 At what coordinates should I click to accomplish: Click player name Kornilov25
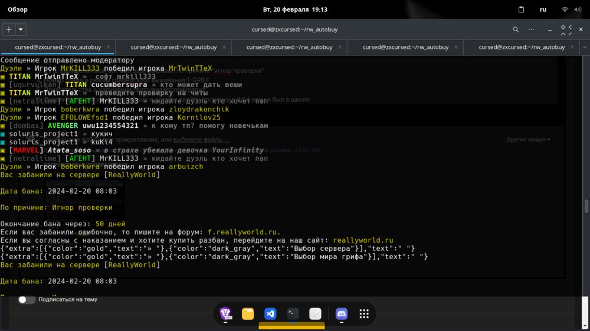pyautogui.click(x=199, y=118)
